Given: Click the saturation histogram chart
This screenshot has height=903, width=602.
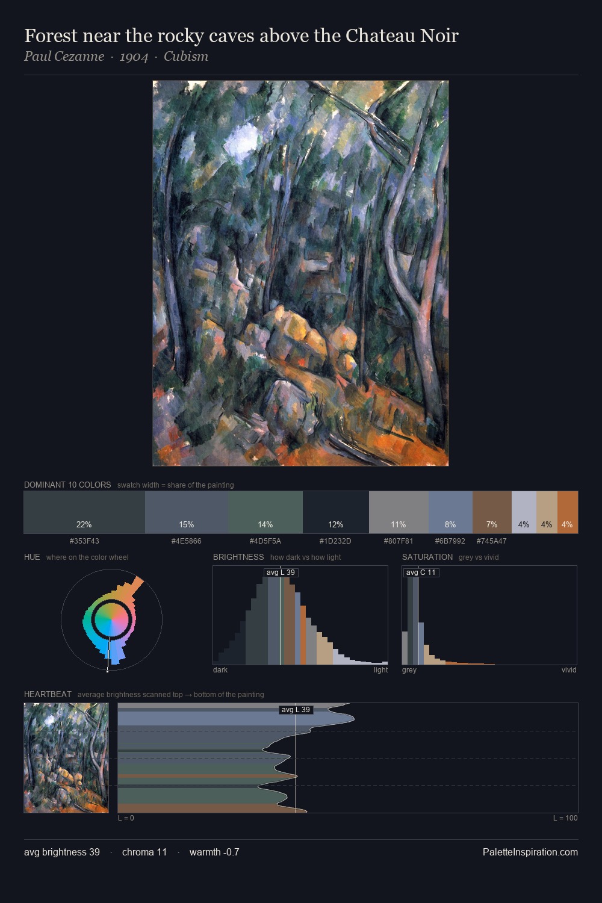Looking at the screenshot, I should 489,615.
